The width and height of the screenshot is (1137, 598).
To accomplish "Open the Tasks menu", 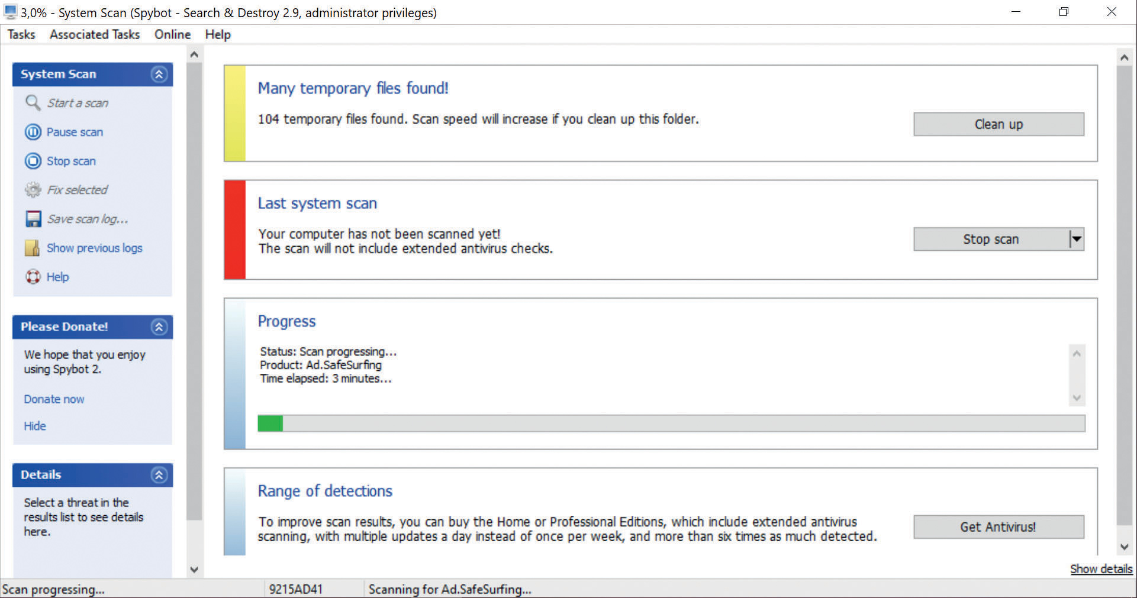I will (x=21, y=34).
